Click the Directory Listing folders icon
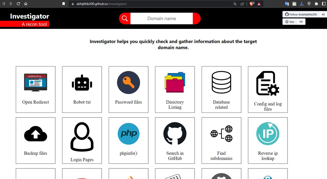Viewport: 327px width, 179px height. [175, 82]
